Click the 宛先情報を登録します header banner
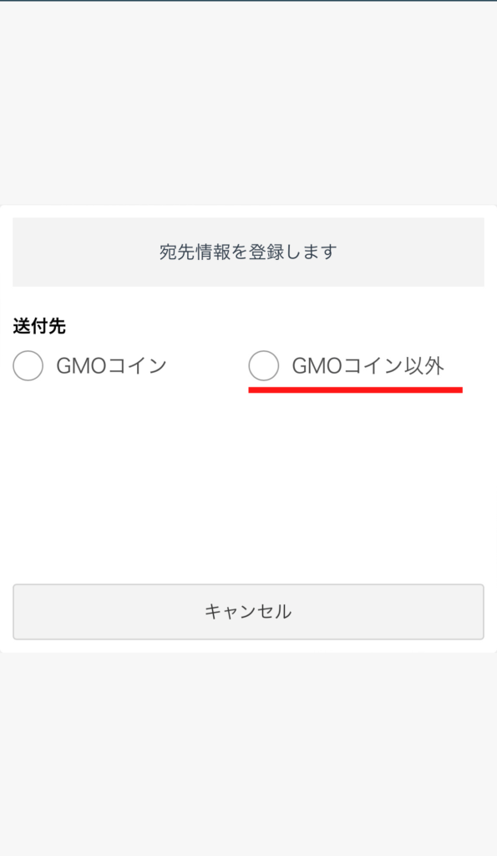The image size is (497, 856). pos(248,252)
